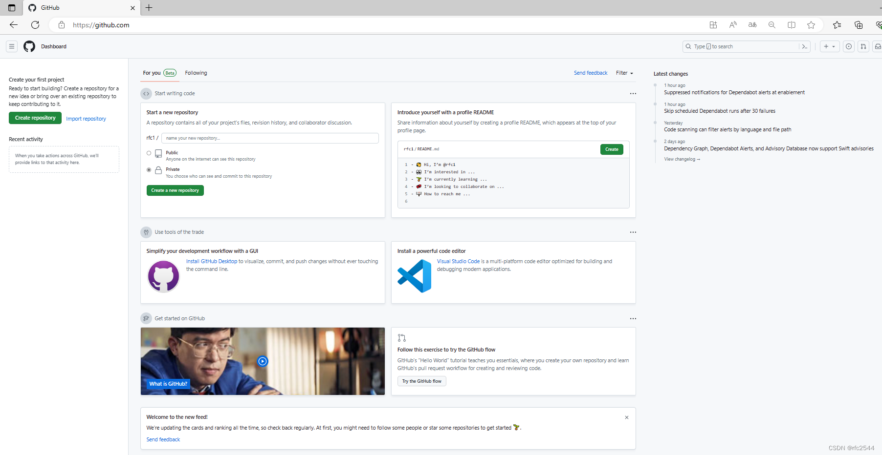
Task: Click the Dashboard title in the header
Action: pos(54,47)
